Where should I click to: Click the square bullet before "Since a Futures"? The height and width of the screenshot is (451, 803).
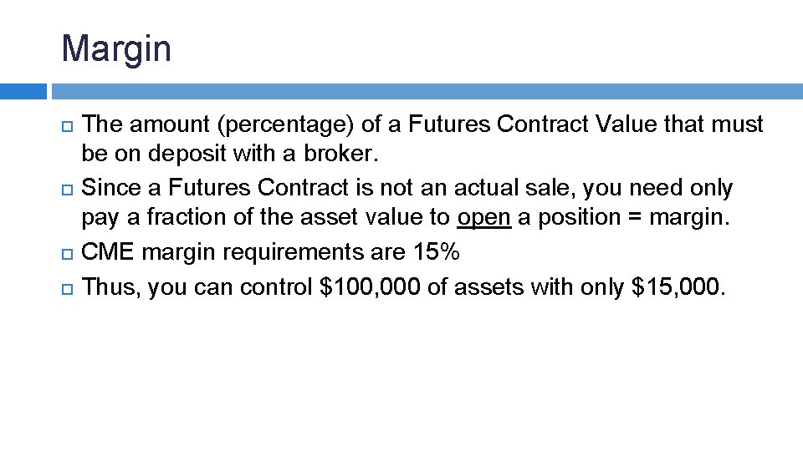pyautogui.click(x=67, y=190)
